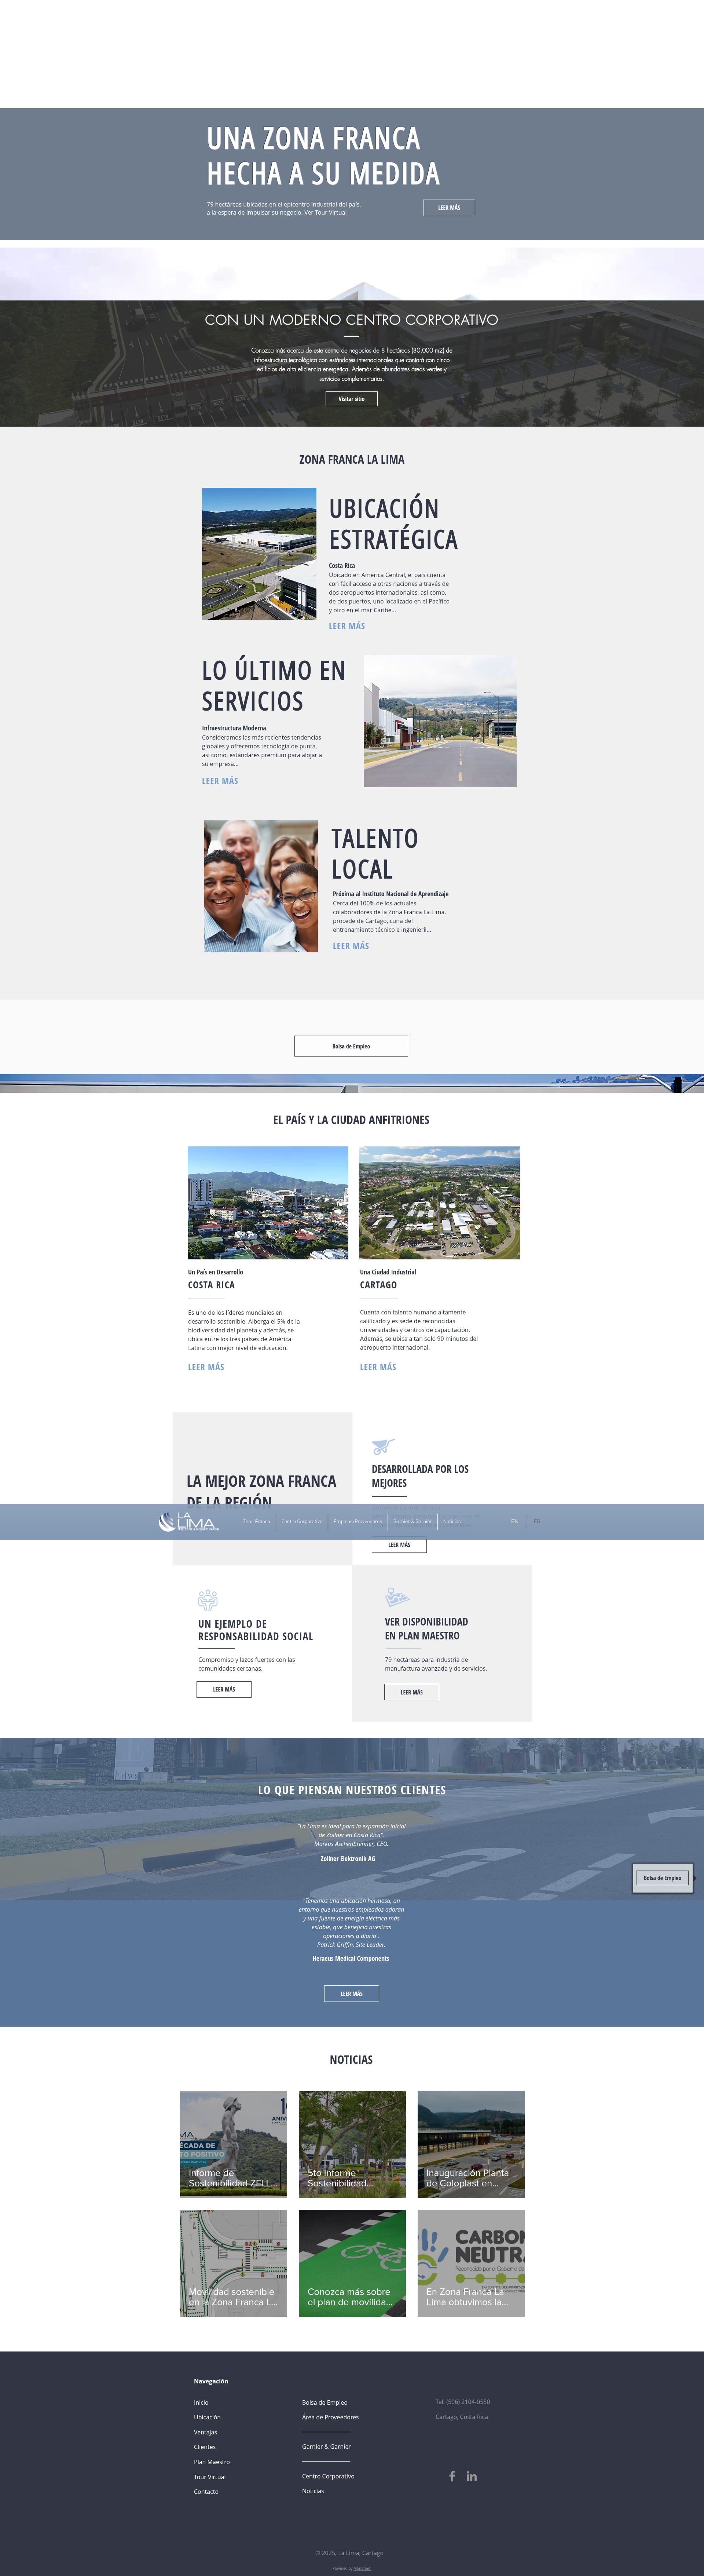The width and height of the screenshot is (704, 2576).
Task: Click LEER MÁS under Ubicación Estratégica
Action: click(x=347, y=626)
